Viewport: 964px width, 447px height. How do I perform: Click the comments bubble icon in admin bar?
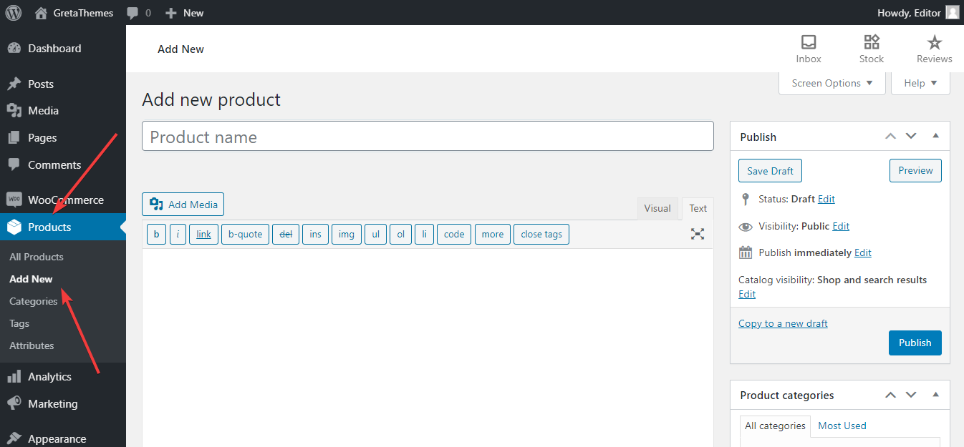(132, 13)
